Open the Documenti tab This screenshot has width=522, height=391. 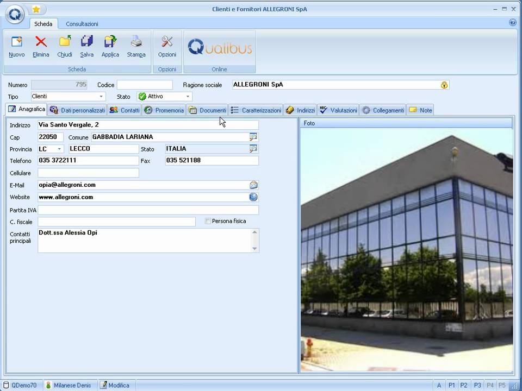(x=207, y=110)
